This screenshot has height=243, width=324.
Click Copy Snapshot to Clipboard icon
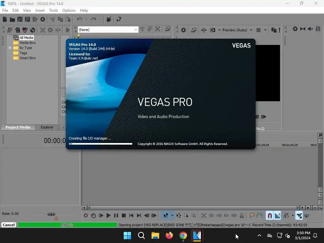pos(274,30)
